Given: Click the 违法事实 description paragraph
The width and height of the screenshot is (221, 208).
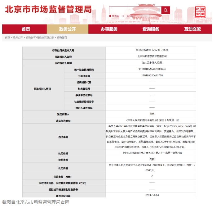Looking at the screenshot, I should tap(151, 137).
